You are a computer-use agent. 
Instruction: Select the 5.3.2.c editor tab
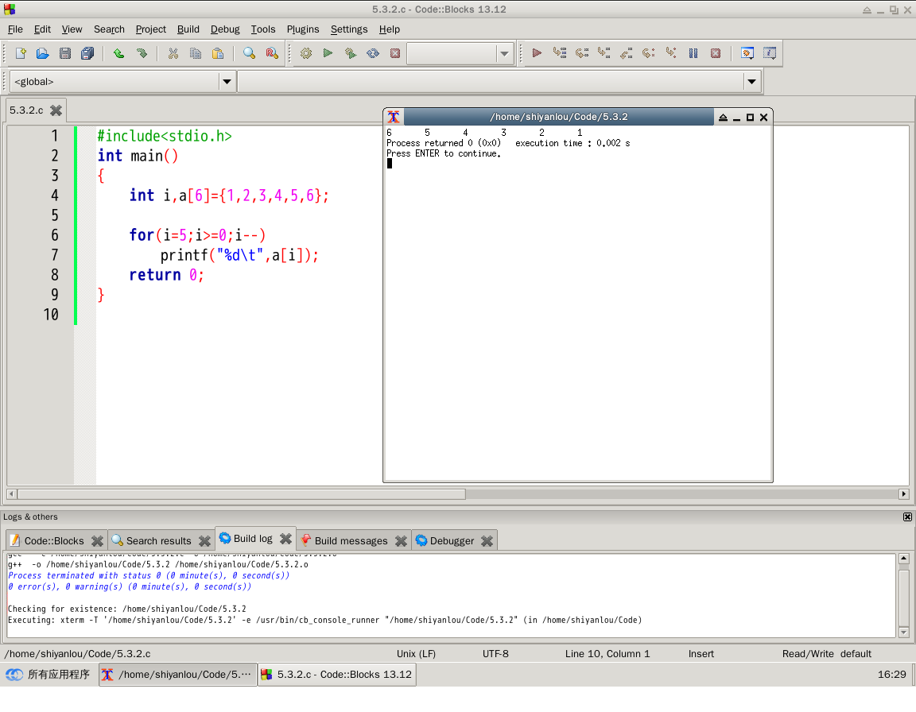[x=26, y=110]
